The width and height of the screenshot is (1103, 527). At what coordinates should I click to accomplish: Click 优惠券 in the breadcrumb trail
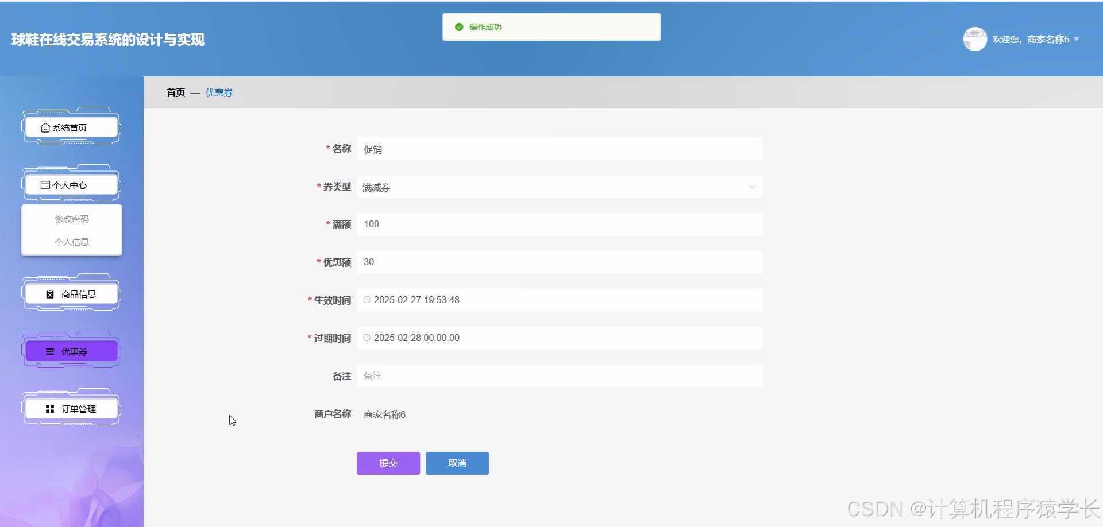tap(218, 92)
